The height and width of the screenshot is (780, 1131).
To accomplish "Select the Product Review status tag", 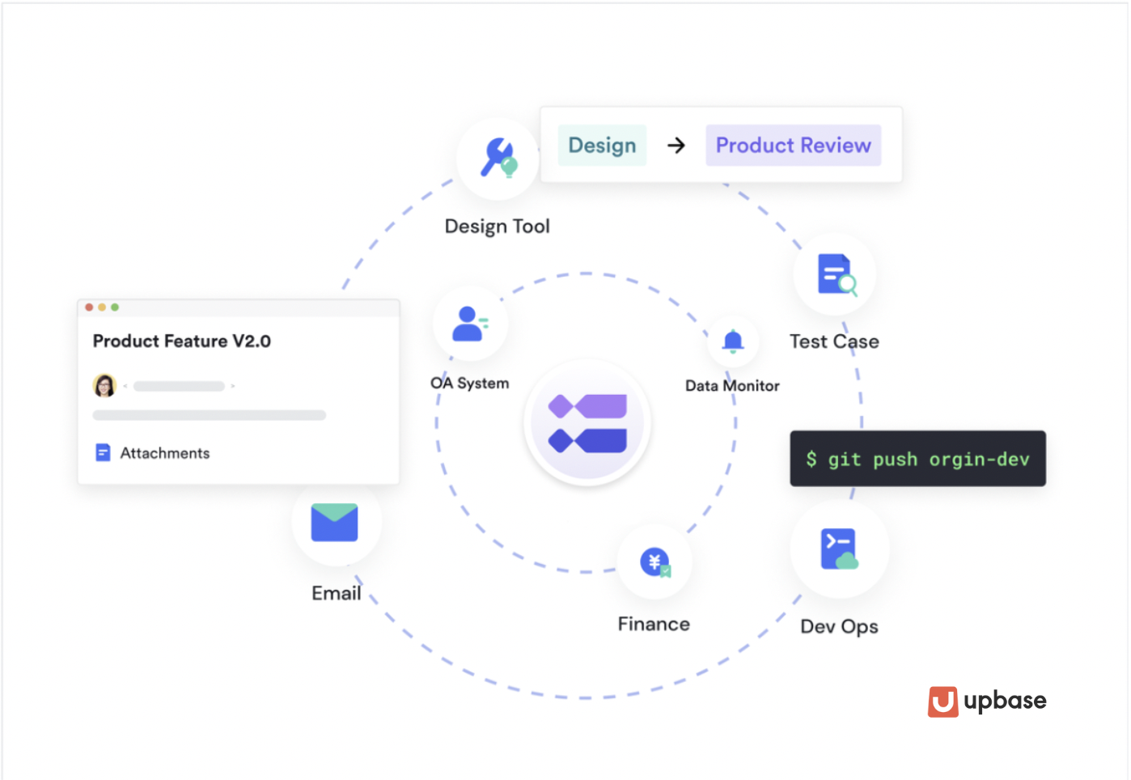I will tap(794, 146).
